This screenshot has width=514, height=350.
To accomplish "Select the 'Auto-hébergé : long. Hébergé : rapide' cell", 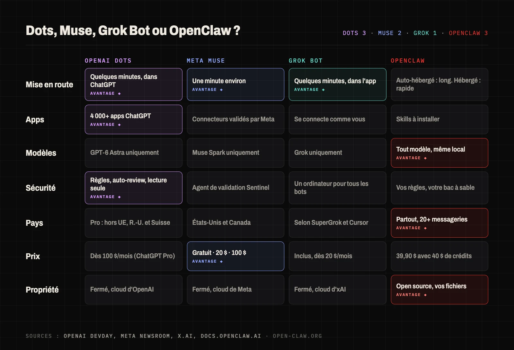I will 439,84.
